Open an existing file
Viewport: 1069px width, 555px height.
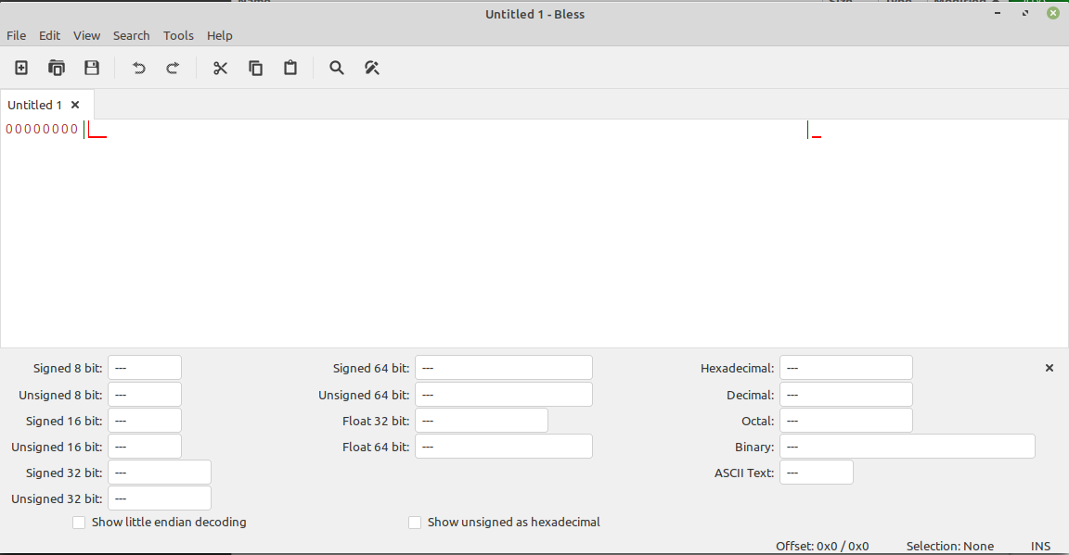[56, 68]
